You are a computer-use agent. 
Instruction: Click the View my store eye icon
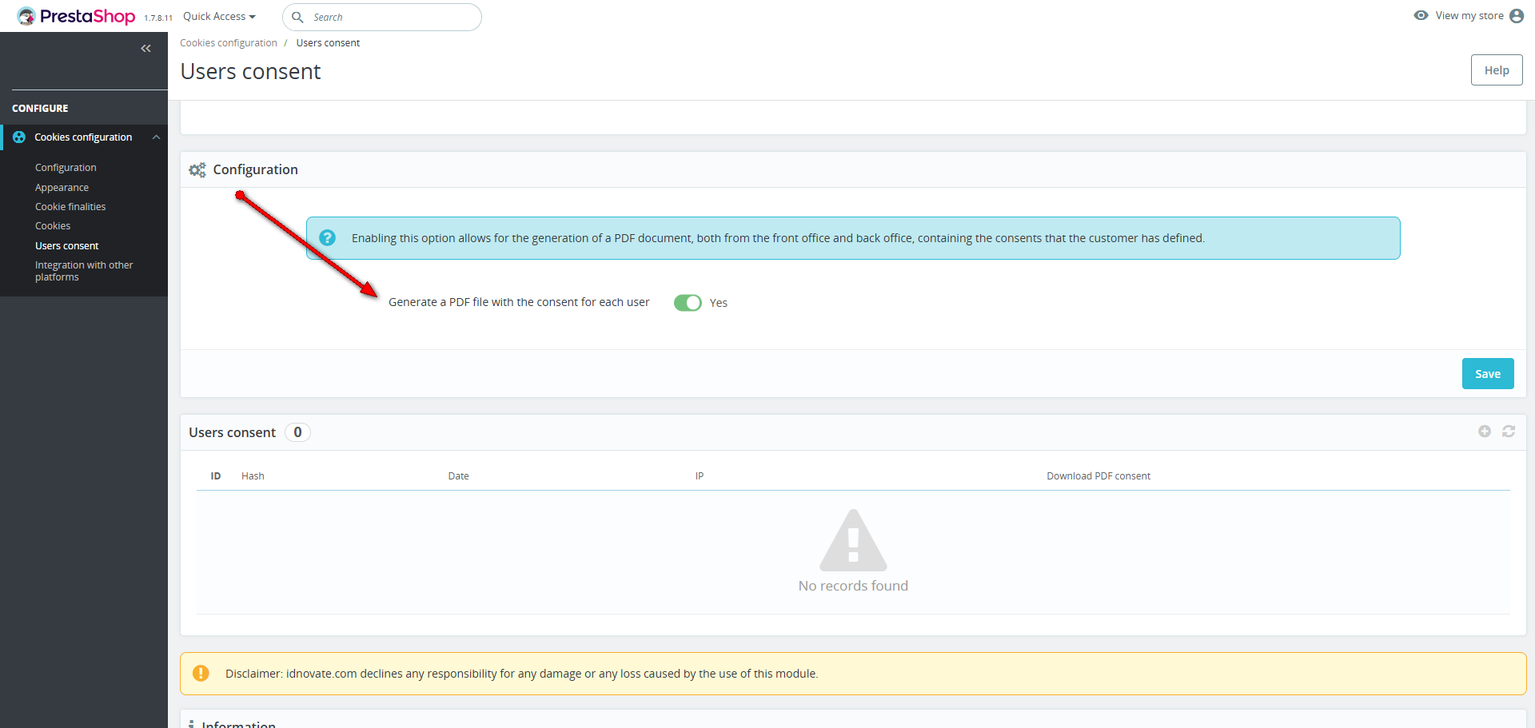[x=1421, y=15]
